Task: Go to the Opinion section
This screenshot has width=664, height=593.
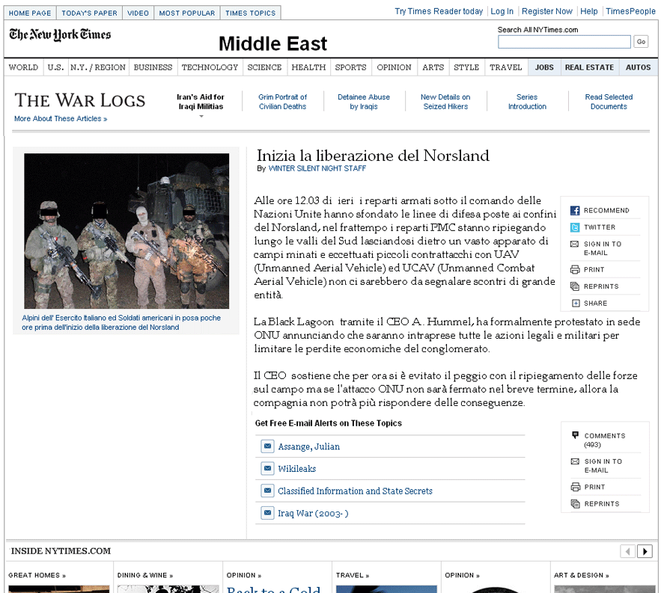Action: pos(395,67)
